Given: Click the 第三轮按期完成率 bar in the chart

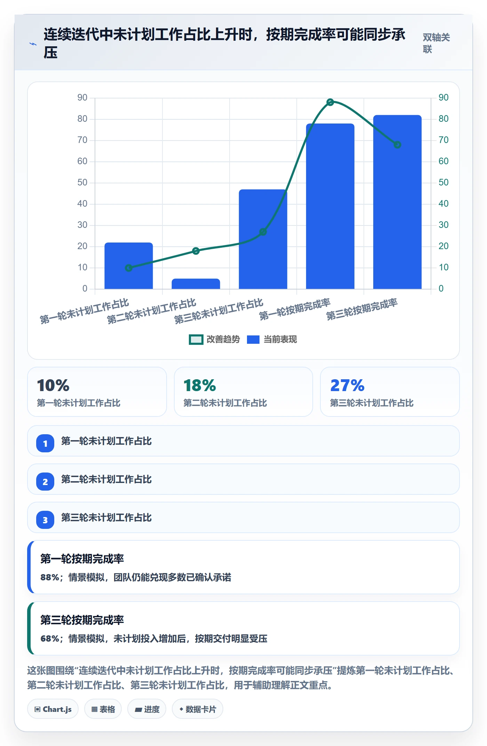Looking at the screenshot, I should 397,202.
